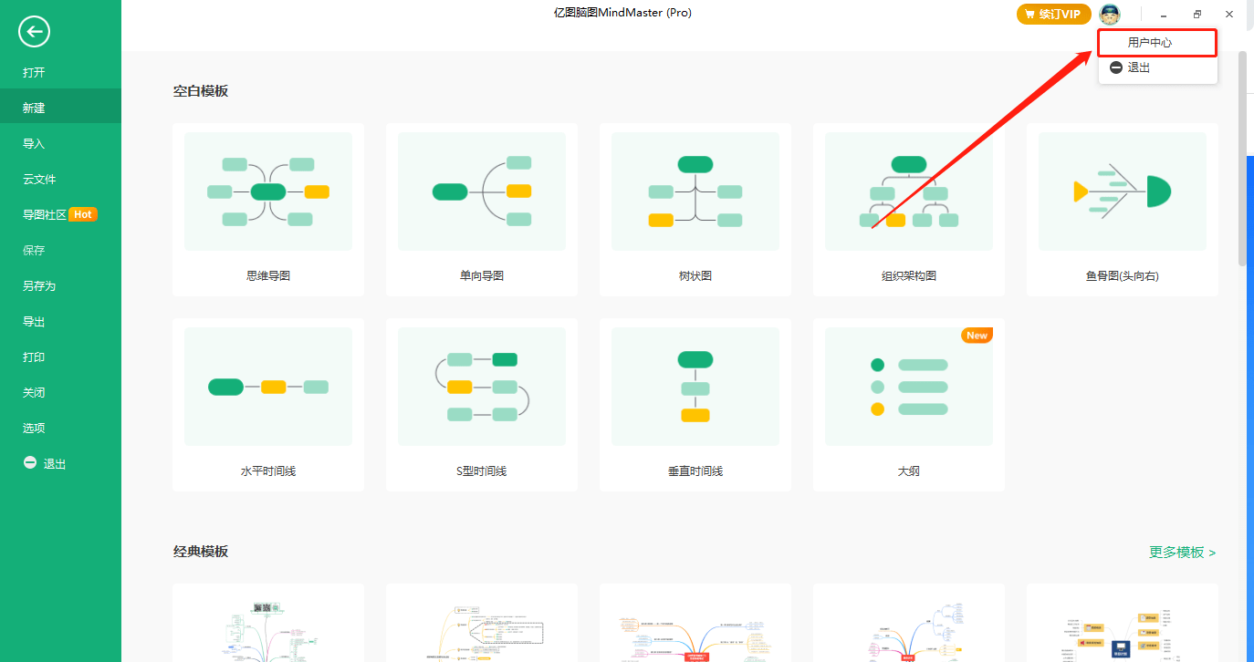Click the 思维导图 label text

[268, 275]
